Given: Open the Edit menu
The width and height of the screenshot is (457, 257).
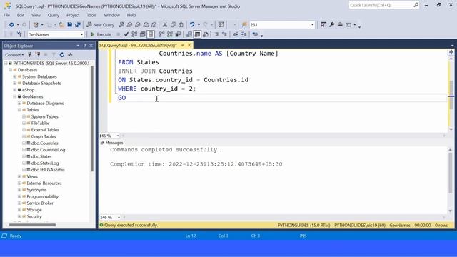Looking at the screenshot, I should (x=21, y=15).
